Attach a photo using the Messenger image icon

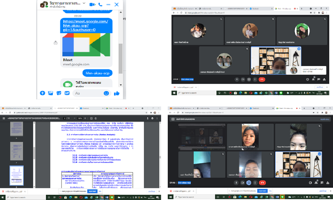click(x=50, y=93)
